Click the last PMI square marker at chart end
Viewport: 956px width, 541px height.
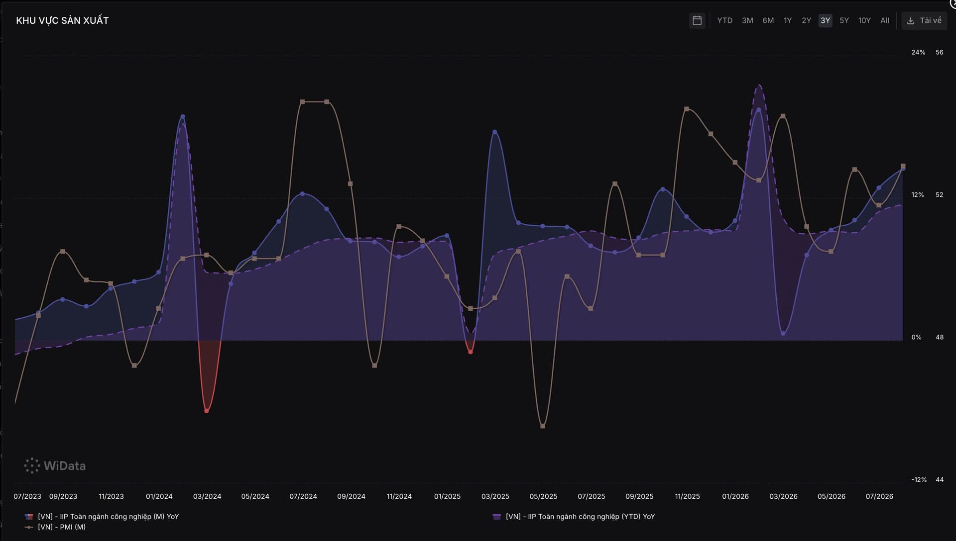point(903,166)
